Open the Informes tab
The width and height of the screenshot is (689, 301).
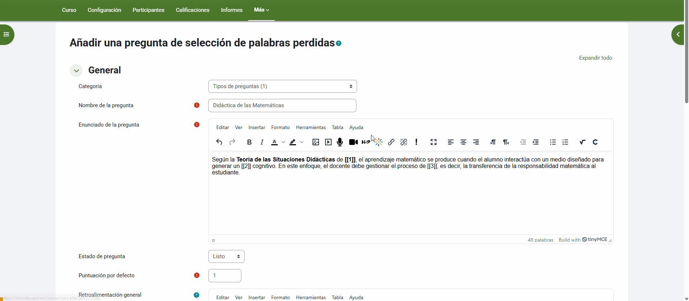tap(232, 10)
